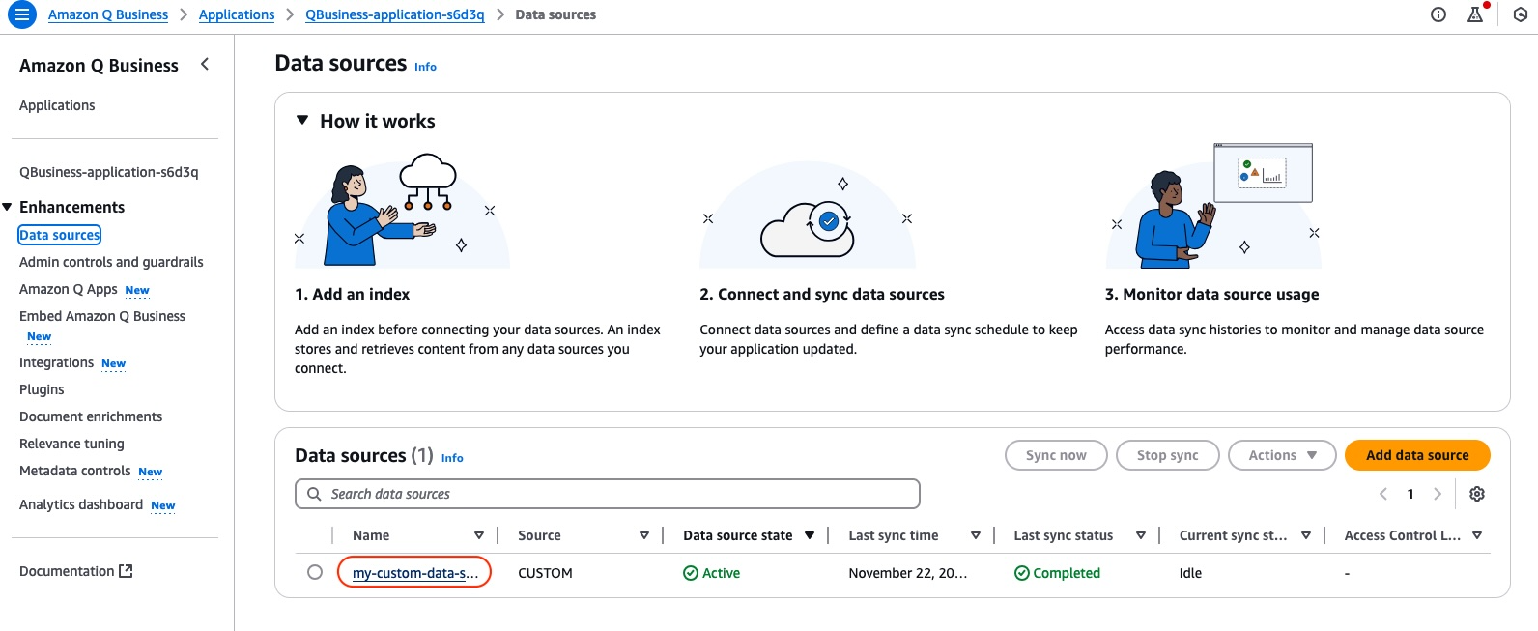The image size is (1538, 631).
Task: Open the my-custom-data-s... data source
Action: pos(415,573)
